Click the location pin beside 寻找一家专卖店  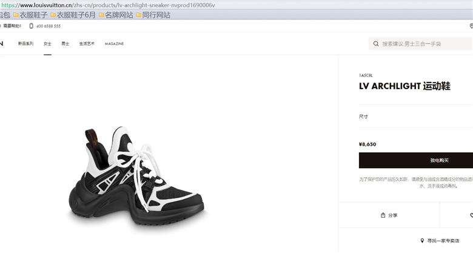point(422,241)
